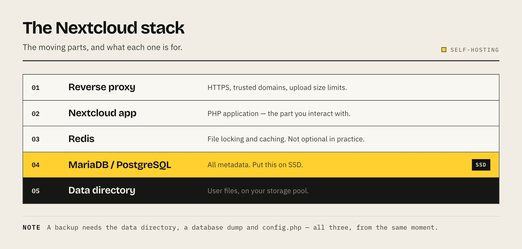Screen dimensions: 522x249
Task: Select the title "The Nextcloud stack"
Action: pos(104,28)
